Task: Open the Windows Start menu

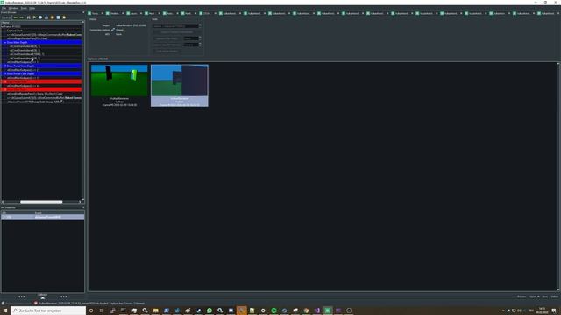Action: point(5,311)
